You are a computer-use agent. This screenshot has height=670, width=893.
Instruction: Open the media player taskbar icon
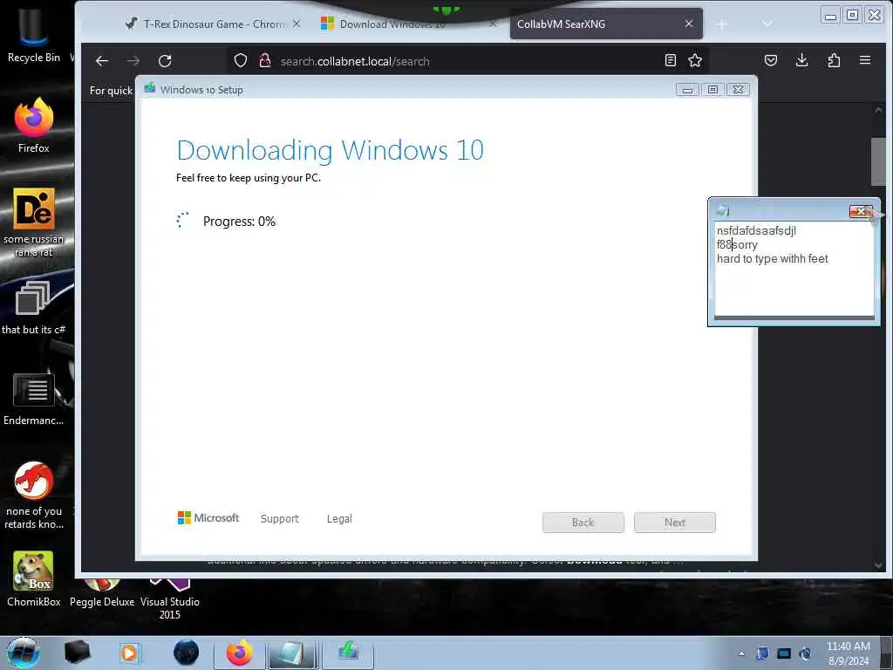(131, 653)
